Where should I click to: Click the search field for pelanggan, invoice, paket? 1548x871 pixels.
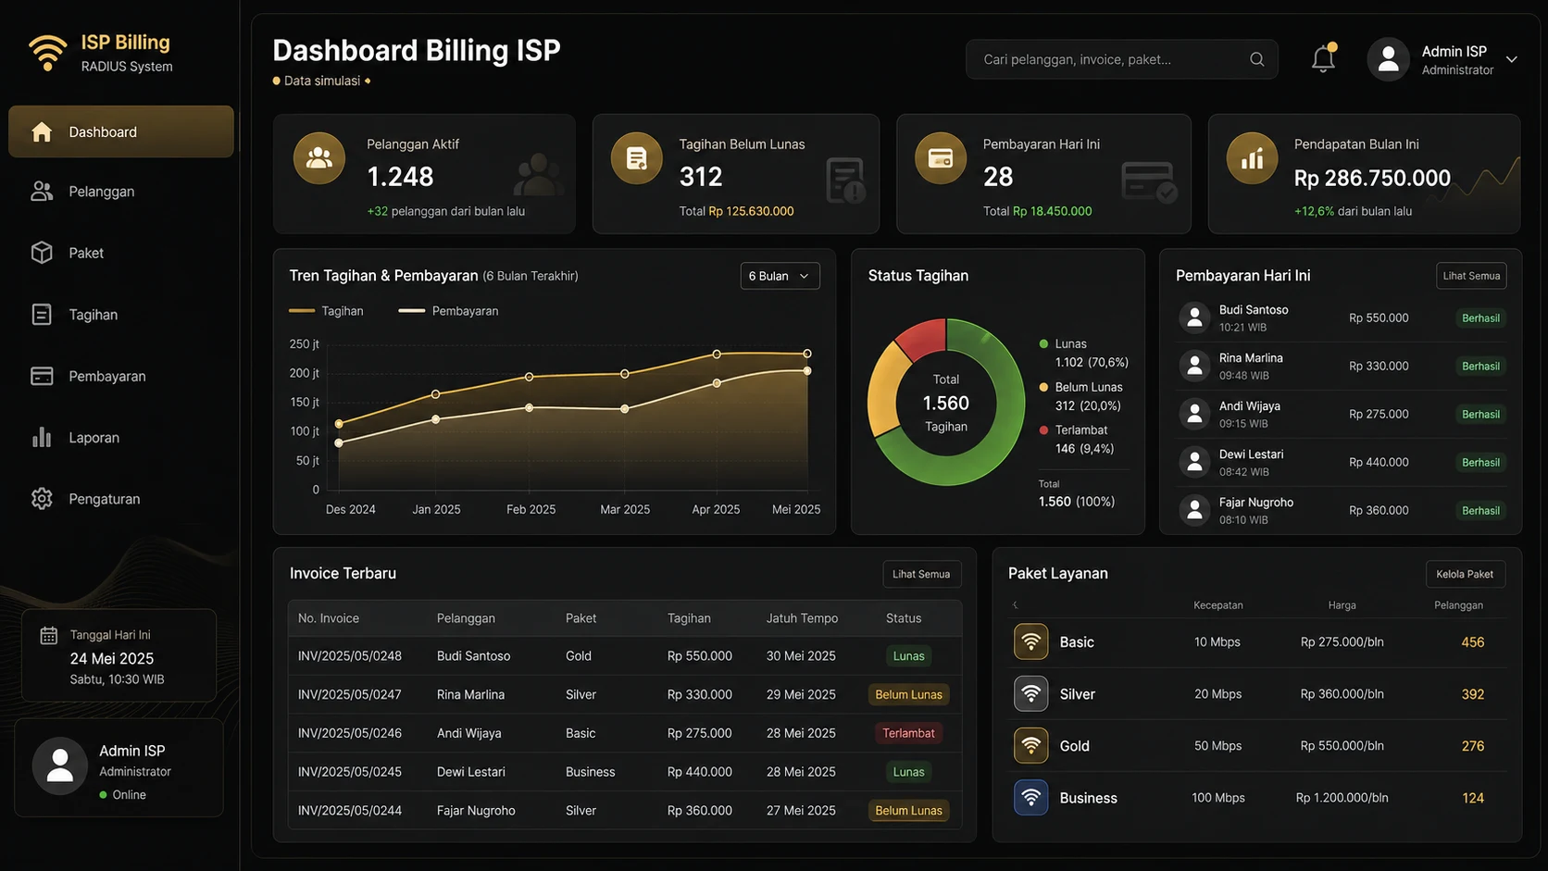(x=1121, y=59)
